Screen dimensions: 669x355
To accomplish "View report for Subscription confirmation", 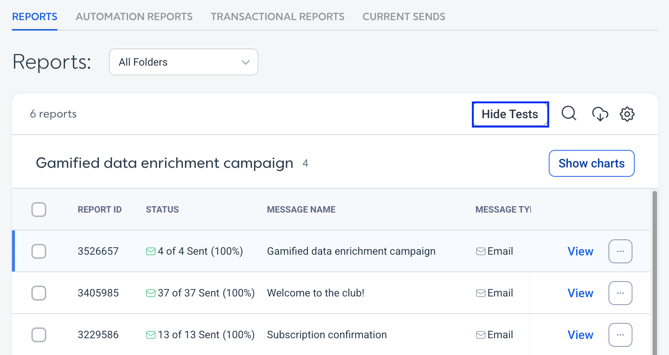I will pos(581,335).
